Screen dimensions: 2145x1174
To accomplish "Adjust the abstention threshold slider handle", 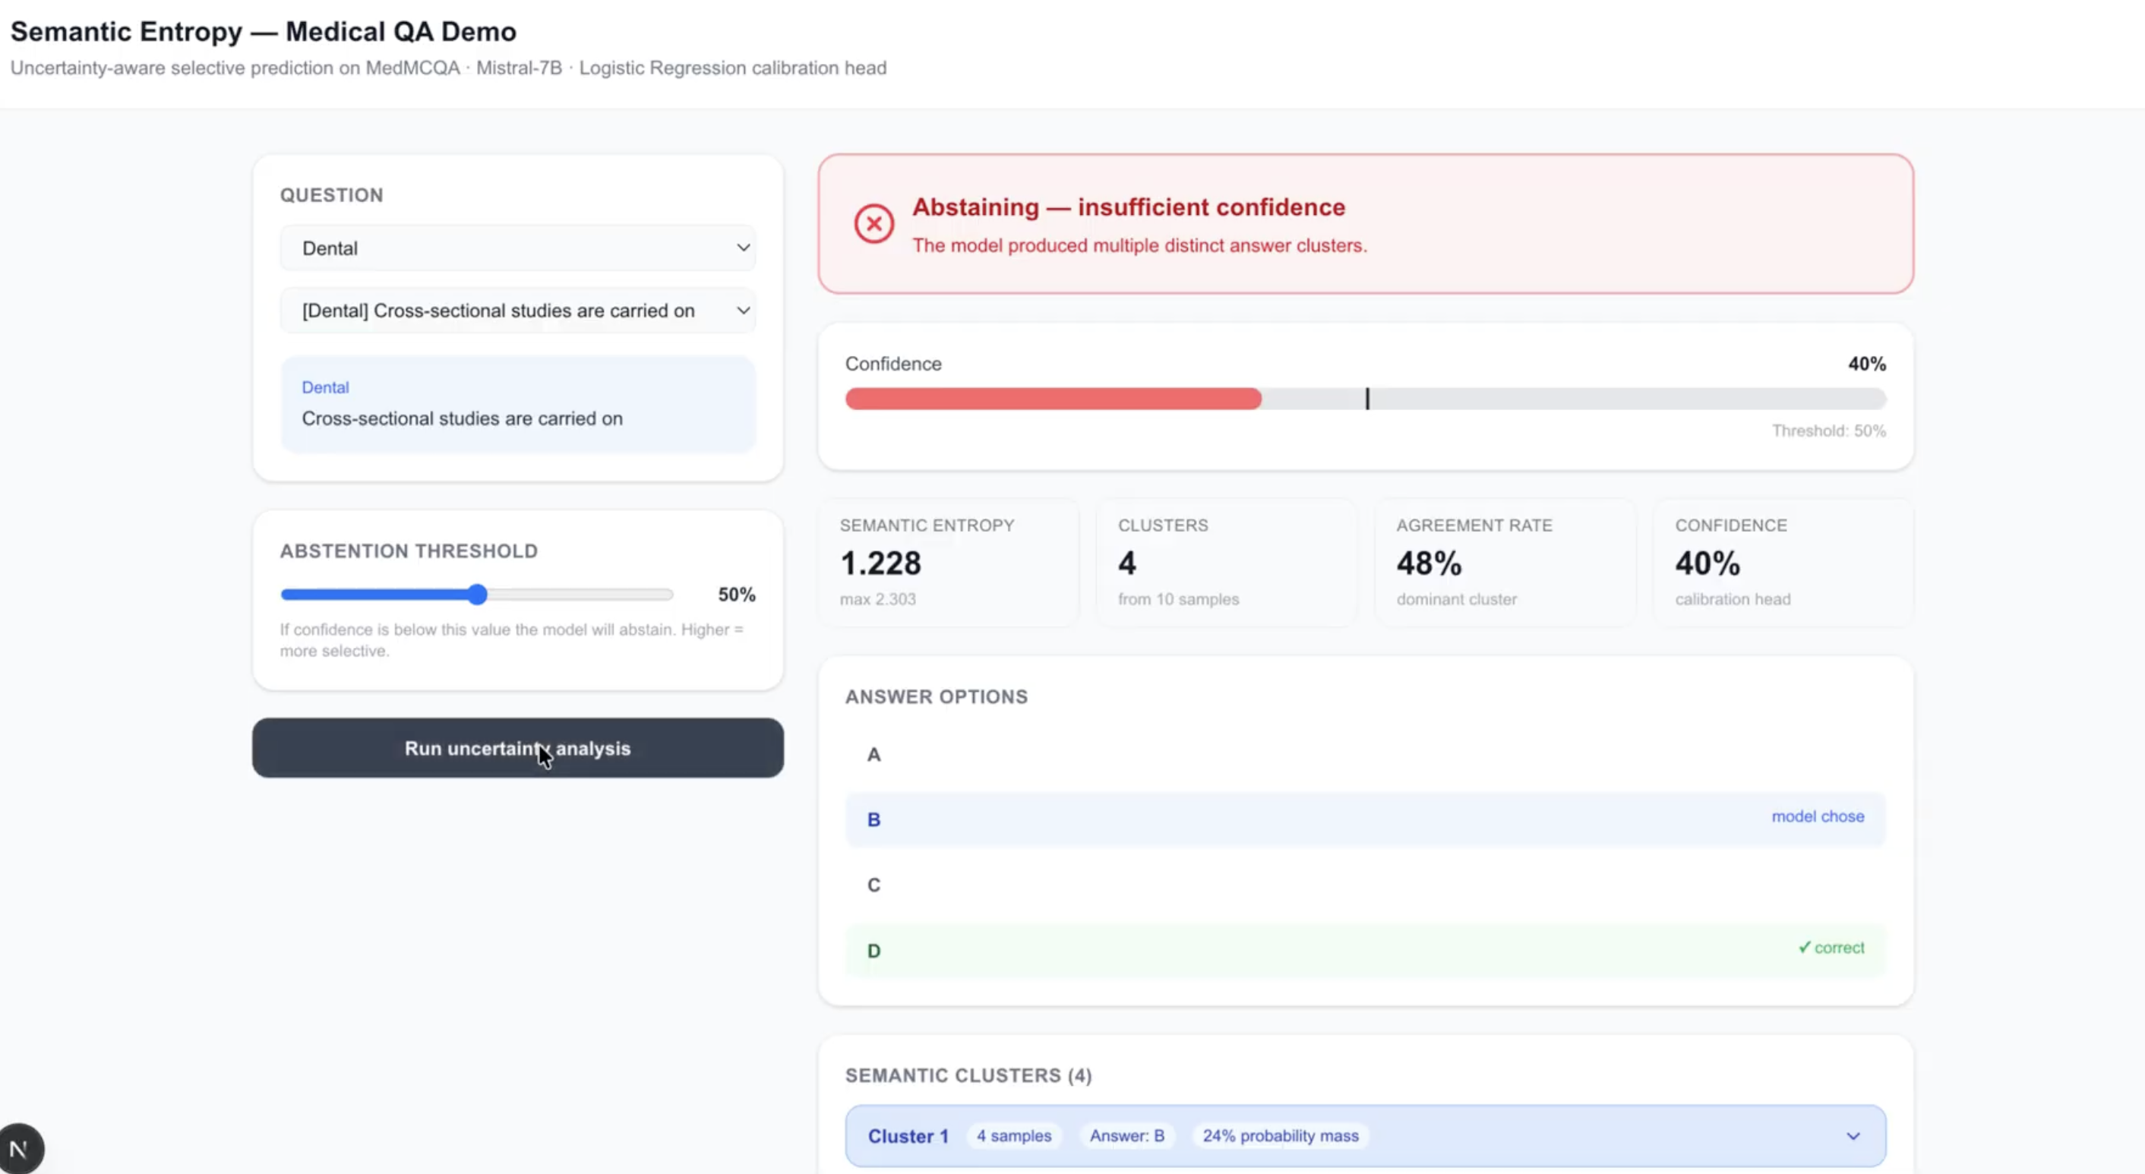I will (477, 595).
